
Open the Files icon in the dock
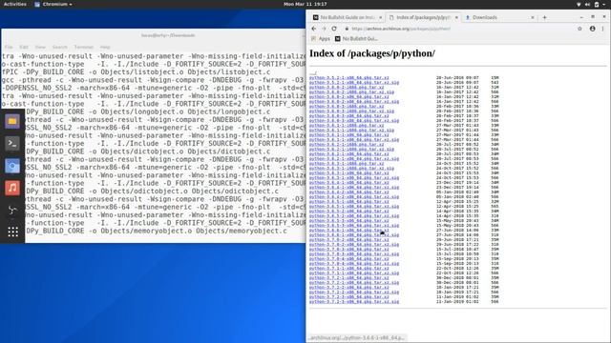(12, 121)
